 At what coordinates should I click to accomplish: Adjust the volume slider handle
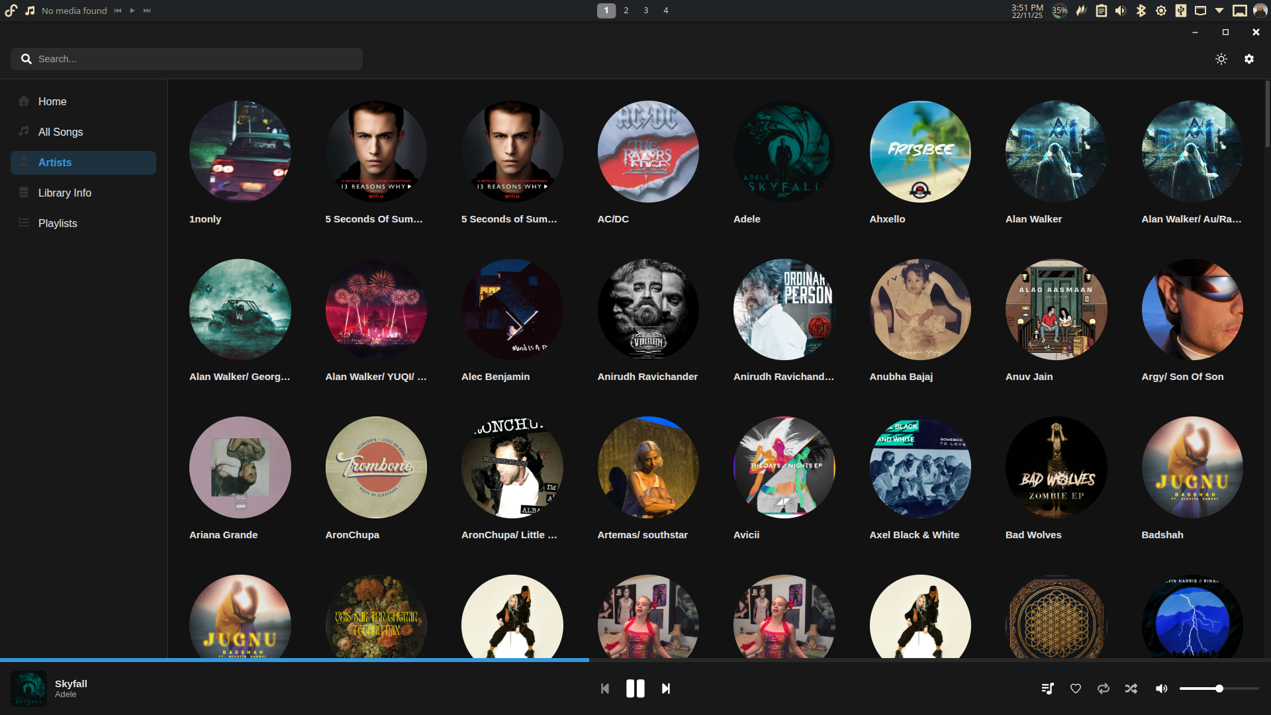click(1219, 689)
